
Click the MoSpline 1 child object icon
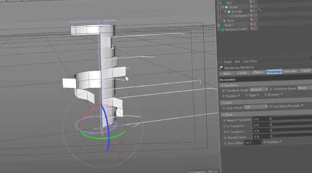[232, 16]
